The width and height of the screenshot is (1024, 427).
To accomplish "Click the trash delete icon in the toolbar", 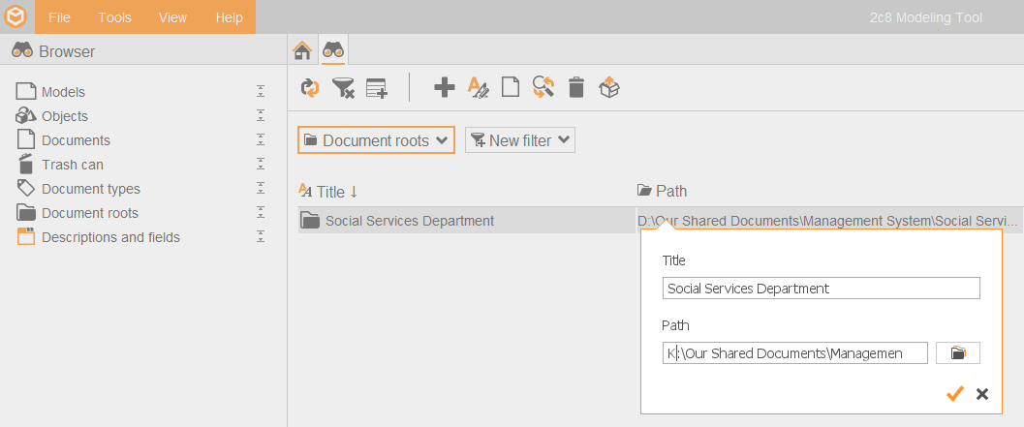I will click(576, 87).
